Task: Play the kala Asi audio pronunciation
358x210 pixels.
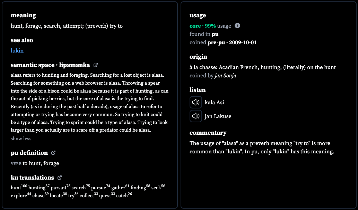Action: (x=196, y=102)
